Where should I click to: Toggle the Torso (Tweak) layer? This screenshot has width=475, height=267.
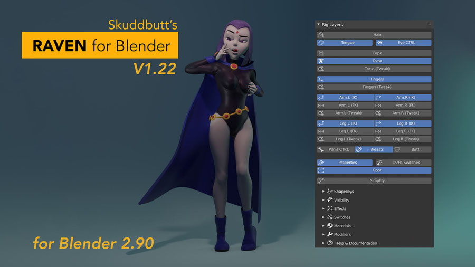click(x=374, y=69)
